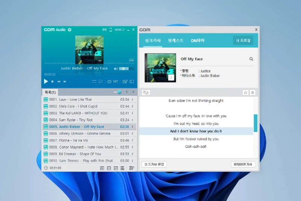Viewport: 301px width, 201px height.
Task: Click the playlist manager music-note icon
Action: pyautogui.click(x=132, y=168)
